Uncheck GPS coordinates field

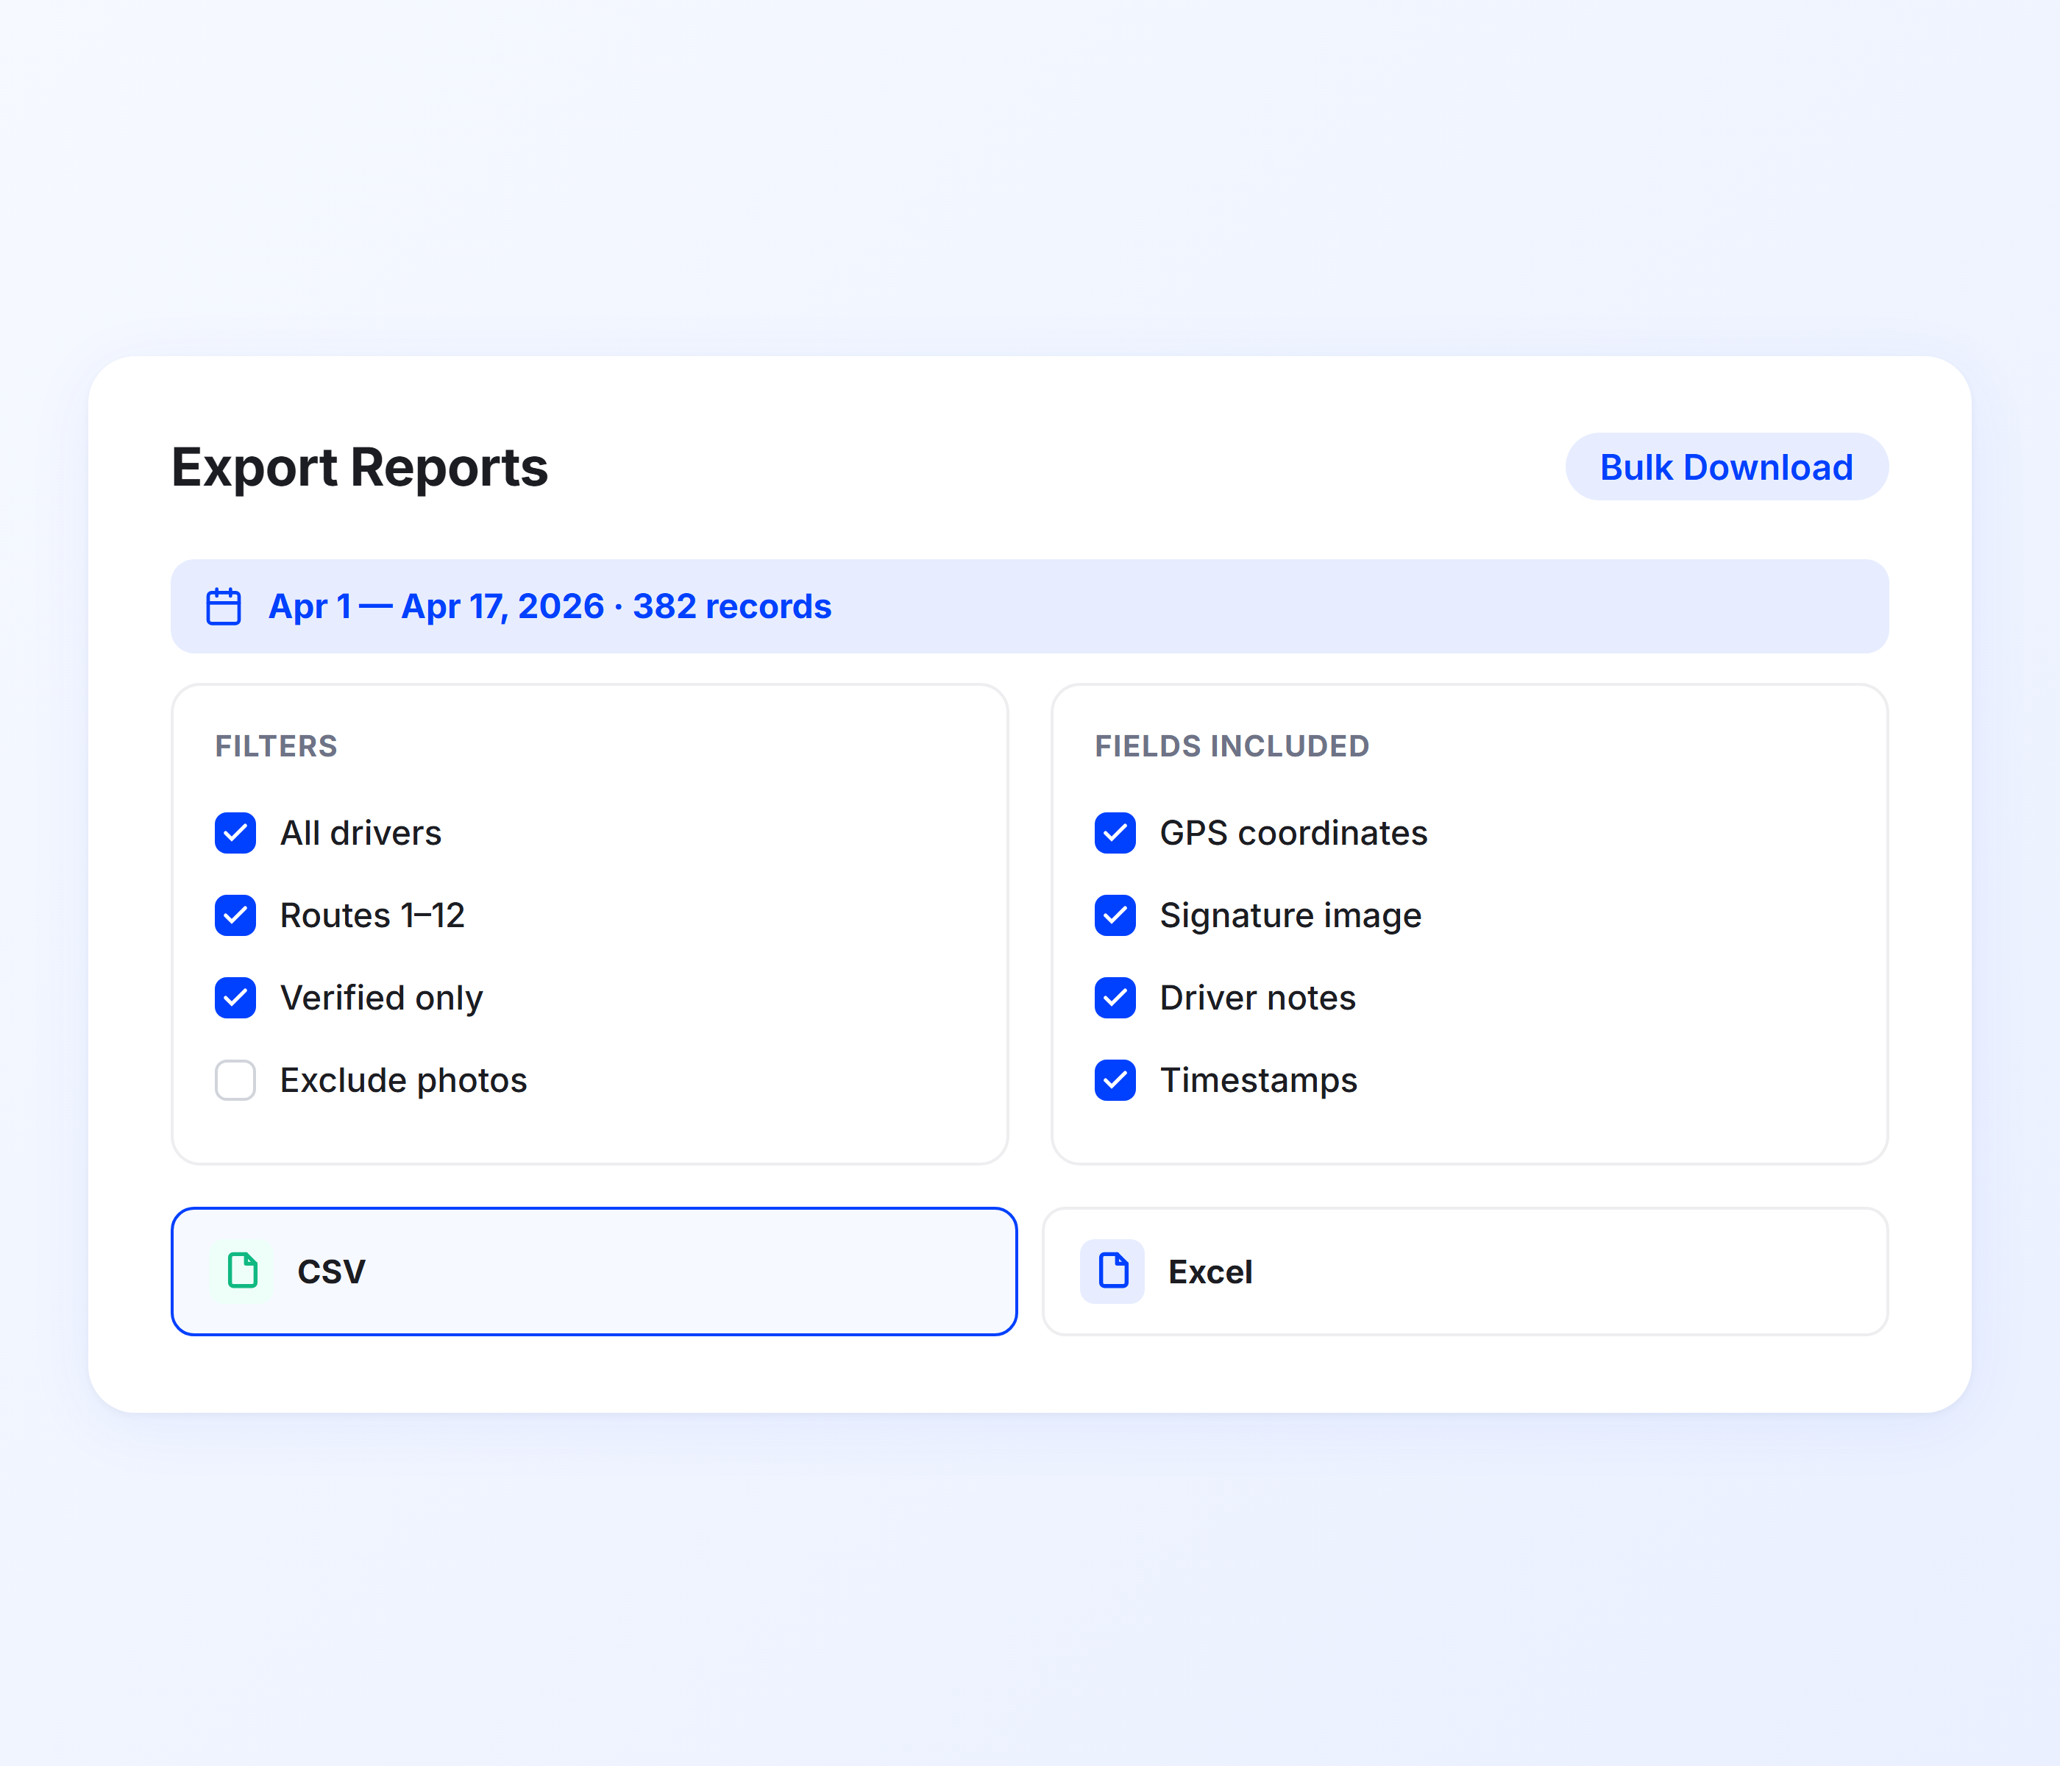coord(1115,833)
